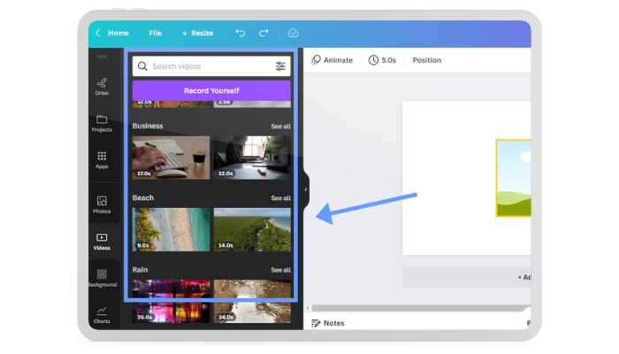Open the Charts panel
Image resolution: width=619 pixels, height=354 pixels.
coord(102,315)
